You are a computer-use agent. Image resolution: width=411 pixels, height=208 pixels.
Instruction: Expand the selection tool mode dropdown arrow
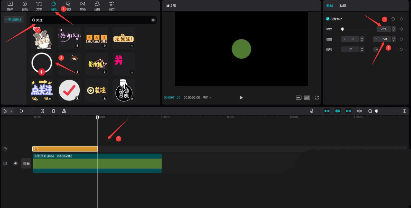11,111
